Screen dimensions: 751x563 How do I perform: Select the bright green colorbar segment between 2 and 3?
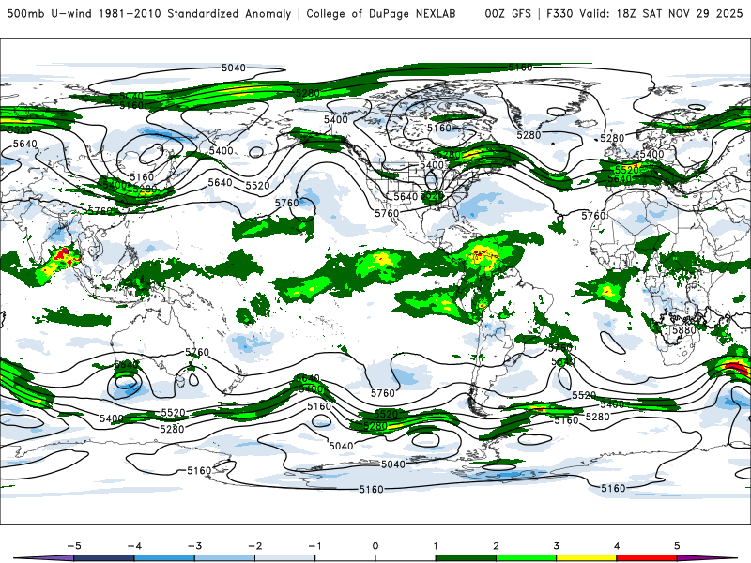point(526,558)
